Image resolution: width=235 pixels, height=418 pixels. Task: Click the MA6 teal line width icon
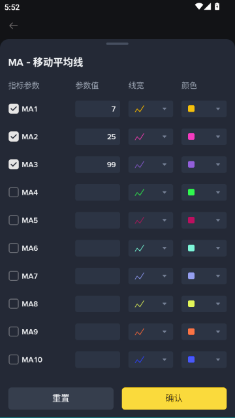coord(139,248)
